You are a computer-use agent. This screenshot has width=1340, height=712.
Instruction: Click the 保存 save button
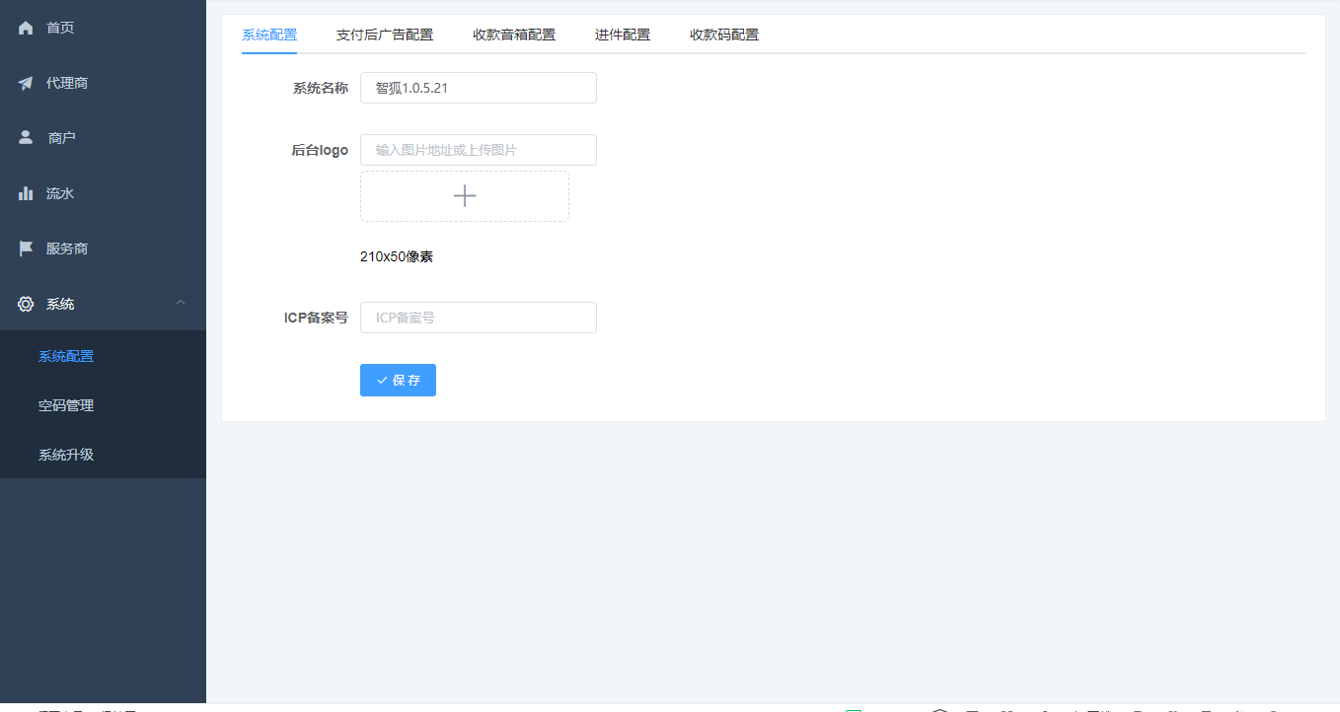398,380
